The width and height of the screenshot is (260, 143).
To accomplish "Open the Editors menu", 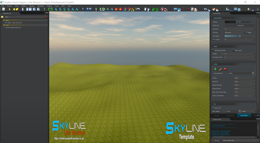I will click(x=24, y=6).
